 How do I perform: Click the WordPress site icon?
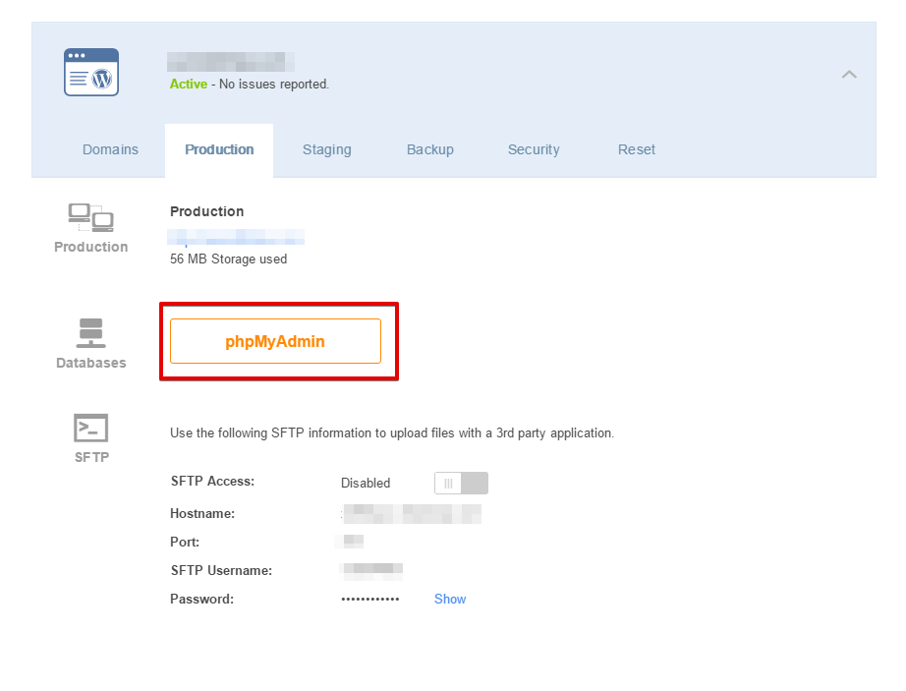coord(91,72)
